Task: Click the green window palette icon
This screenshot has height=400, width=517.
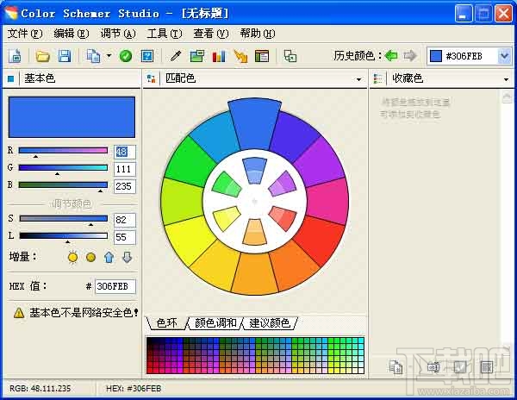Action: click(x=197, y=56)
